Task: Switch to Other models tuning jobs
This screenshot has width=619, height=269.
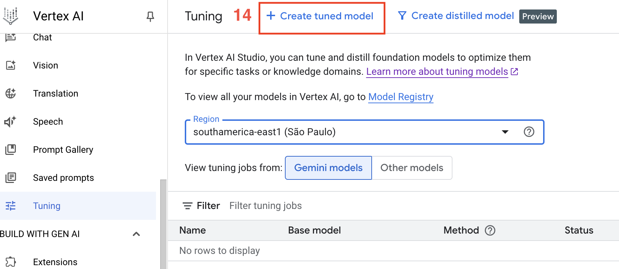Action: (x=412, y=168)
